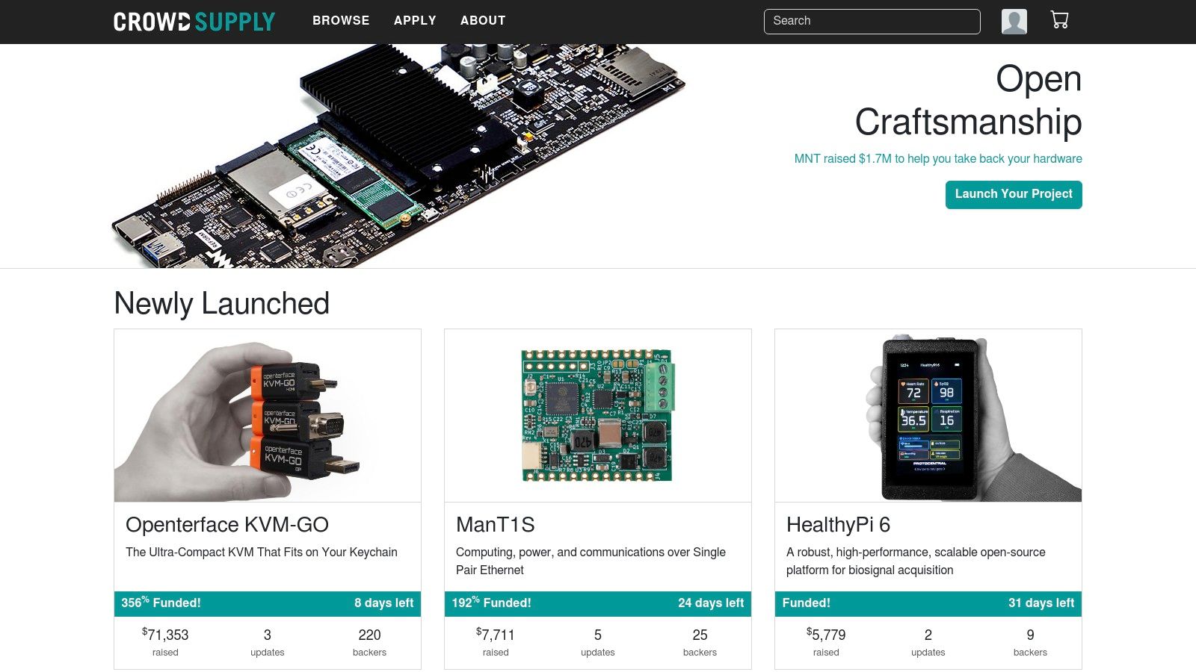Click the user profile avatar icon
The height and width of the screenshot is (672, 1196).
(1014, 22)
